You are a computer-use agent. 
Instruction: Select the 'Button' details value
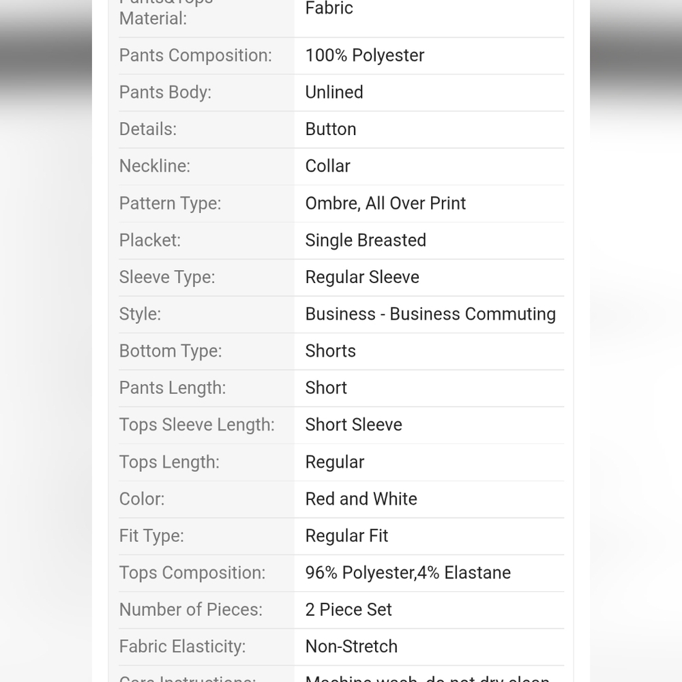tap(331, 129)
